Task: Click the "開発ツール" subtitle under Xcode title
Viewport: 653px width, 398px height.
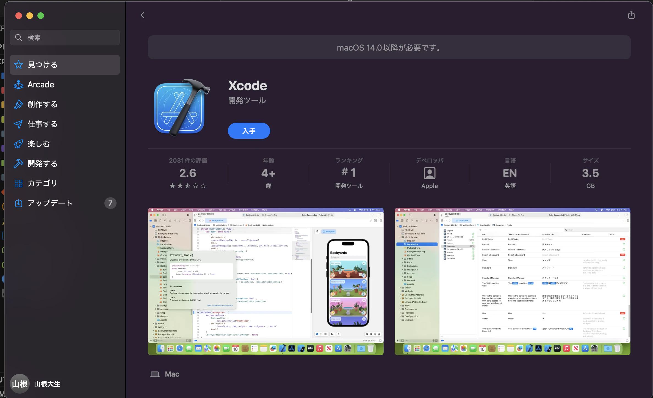Action: [247, 100]
